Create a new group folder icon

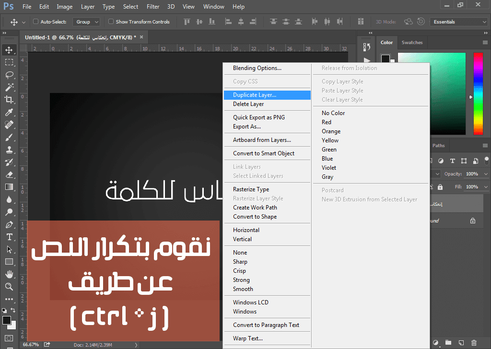[x=448, y=343]
